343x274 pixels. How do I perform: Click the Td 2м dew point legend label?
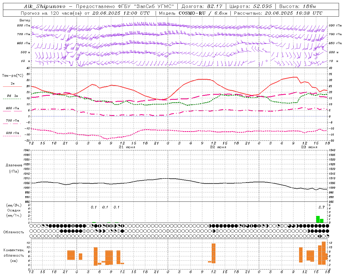(x=12, y=96)
